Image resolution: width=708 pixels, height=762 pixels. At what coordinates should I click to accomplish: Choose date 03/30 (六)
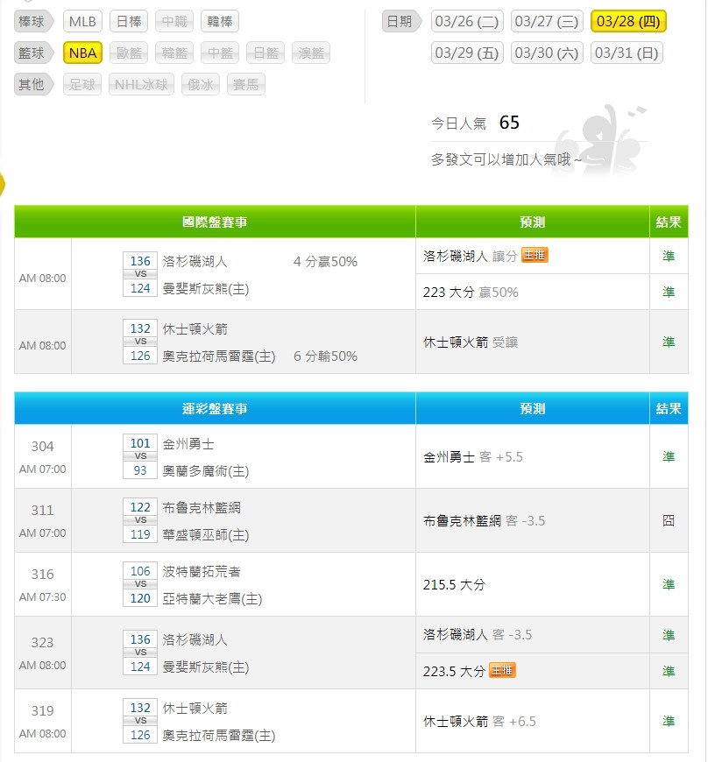547,53
